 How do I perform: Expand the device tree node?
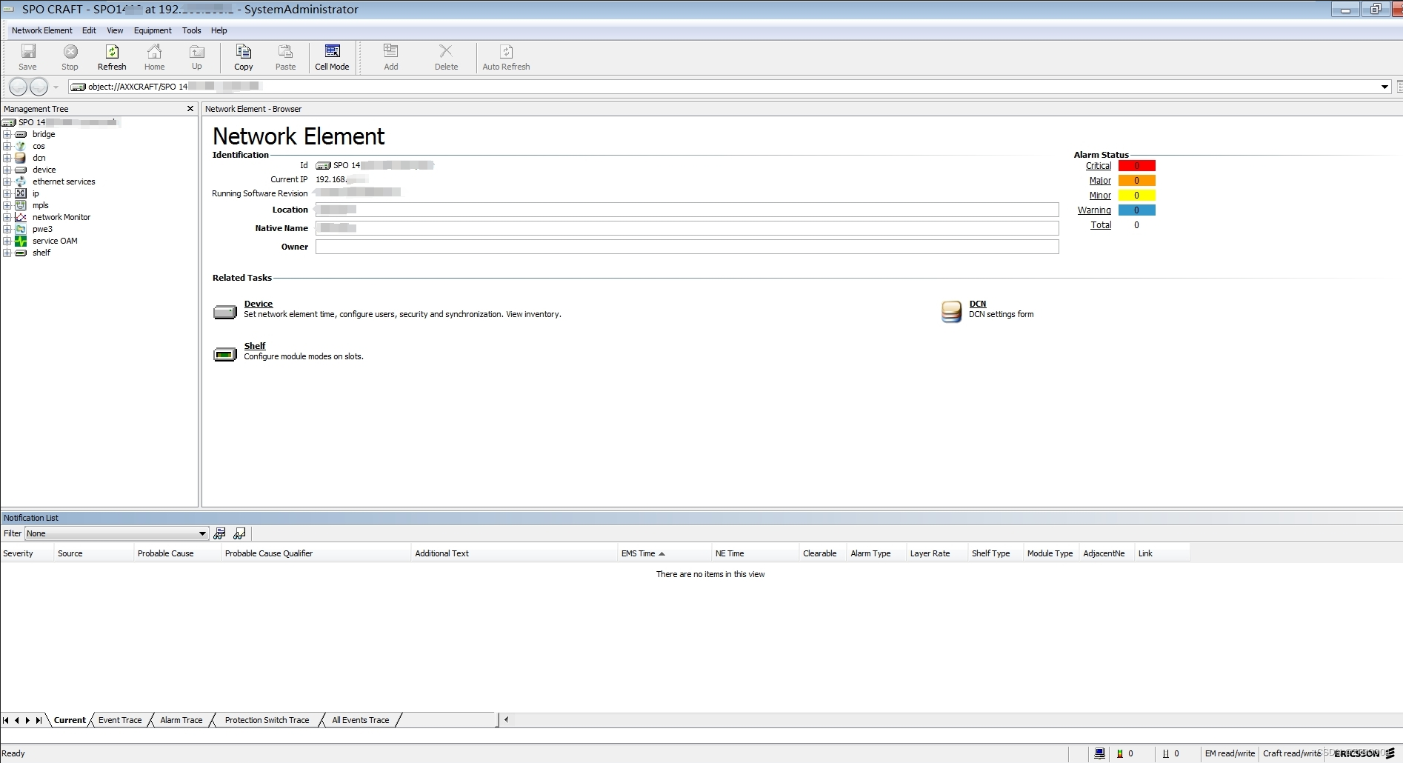[x=7, y=170]
